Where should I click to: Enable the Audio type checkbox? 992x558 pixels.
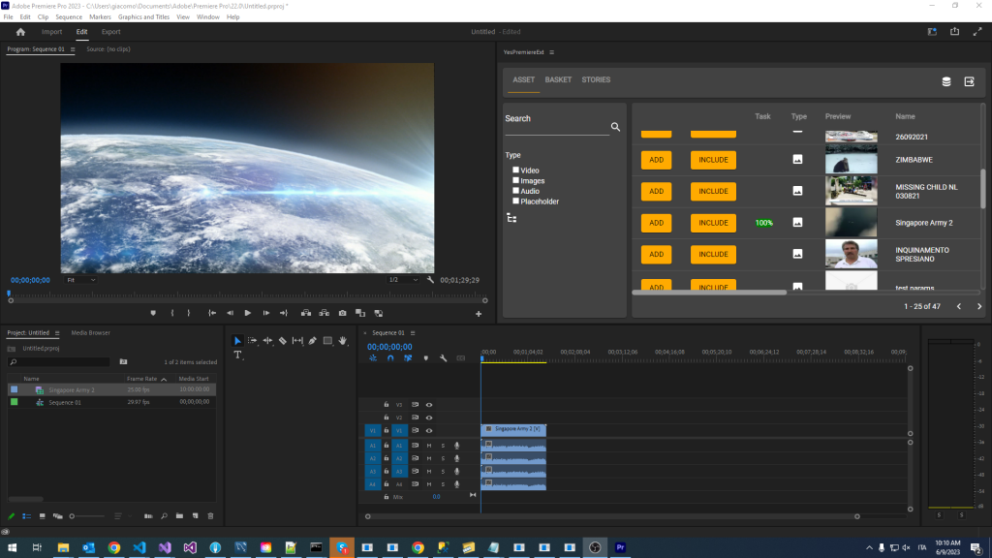pos(515,191)
